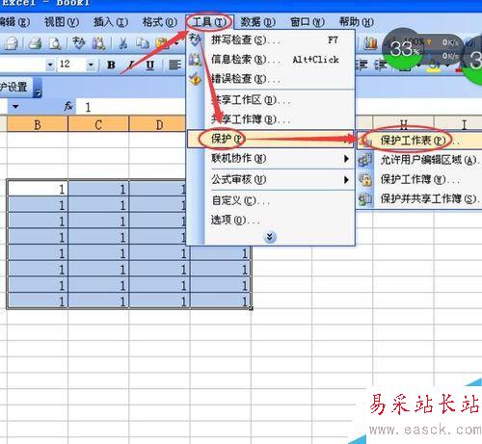Open the 窗口(W) menu
482x444 pixels.
tap(308, 22)
